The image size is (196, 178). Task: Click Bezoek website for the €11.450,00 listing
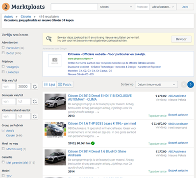click(x=178, y=143)
